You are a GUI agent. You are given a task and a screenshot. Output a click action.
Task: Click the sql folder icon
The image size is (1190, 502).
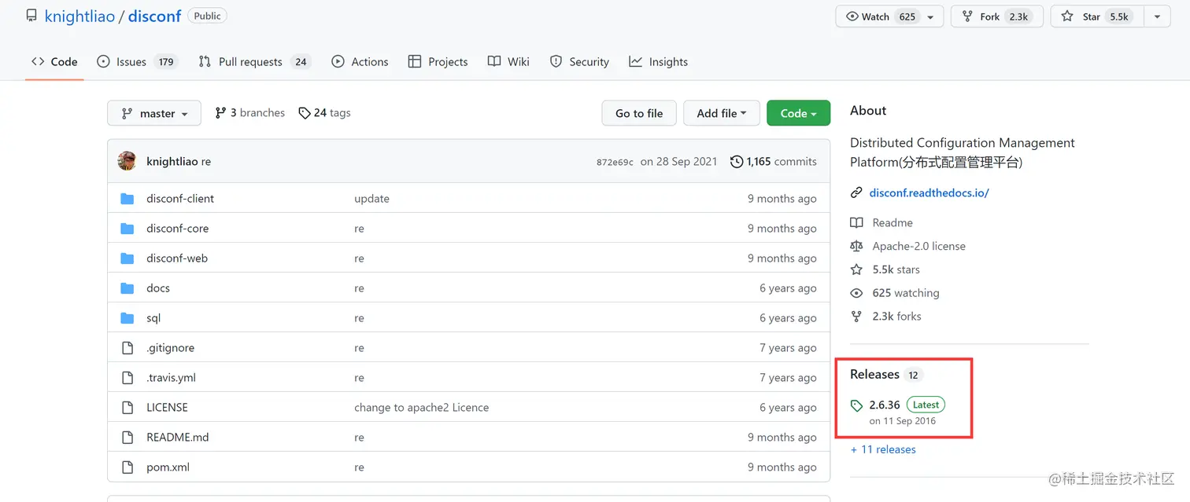pos(128,318)
